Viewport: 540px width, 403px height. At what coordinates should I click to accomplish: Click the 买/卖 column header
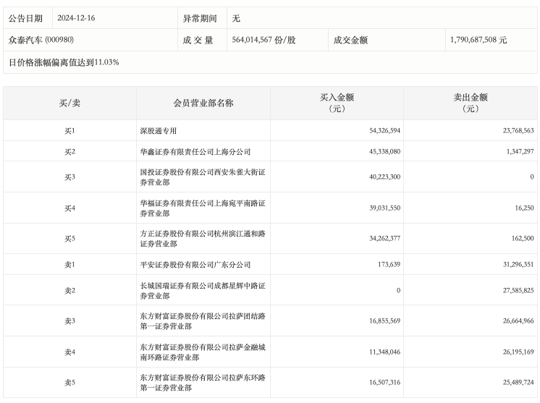click(69, 103)
